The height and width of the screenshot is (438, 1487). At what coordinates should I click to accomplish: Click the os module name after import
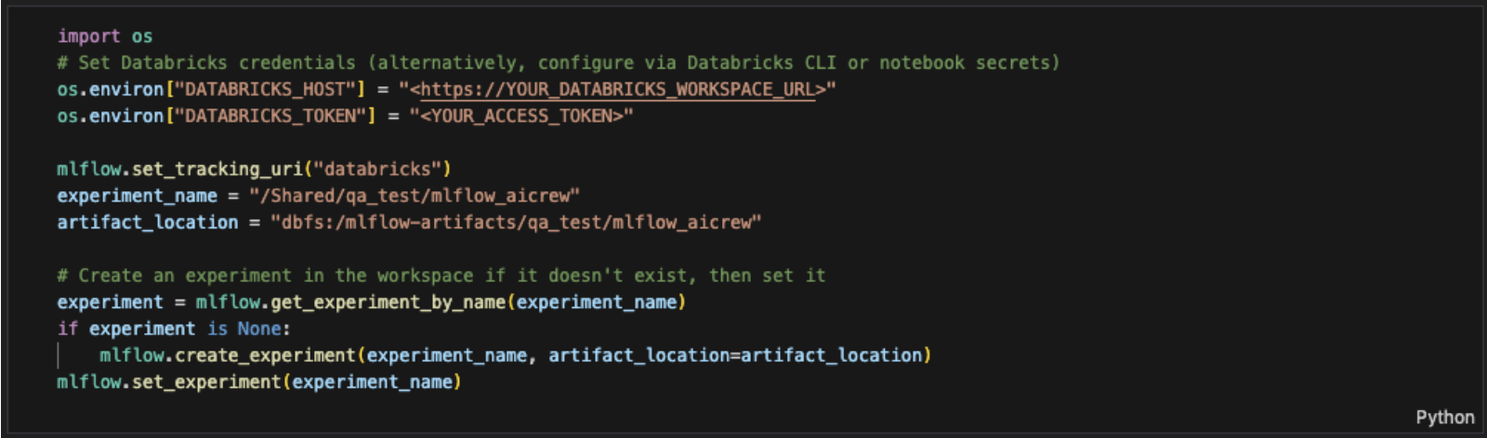coord(141,36)
